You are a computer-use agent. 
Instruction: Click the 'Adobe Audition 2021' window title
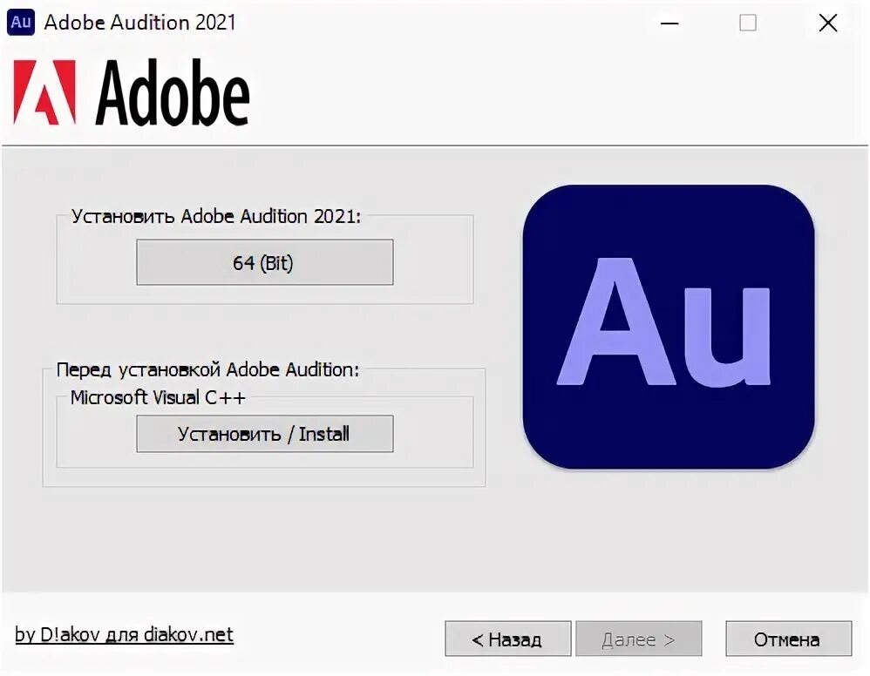(139, 22)
